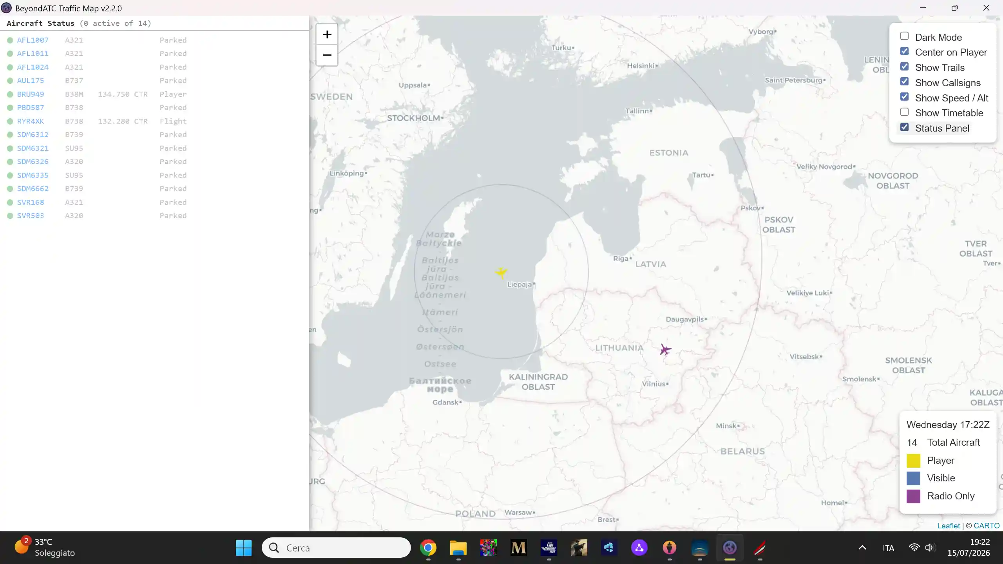Zoom out on the traffic map

(x=327, y=55)
